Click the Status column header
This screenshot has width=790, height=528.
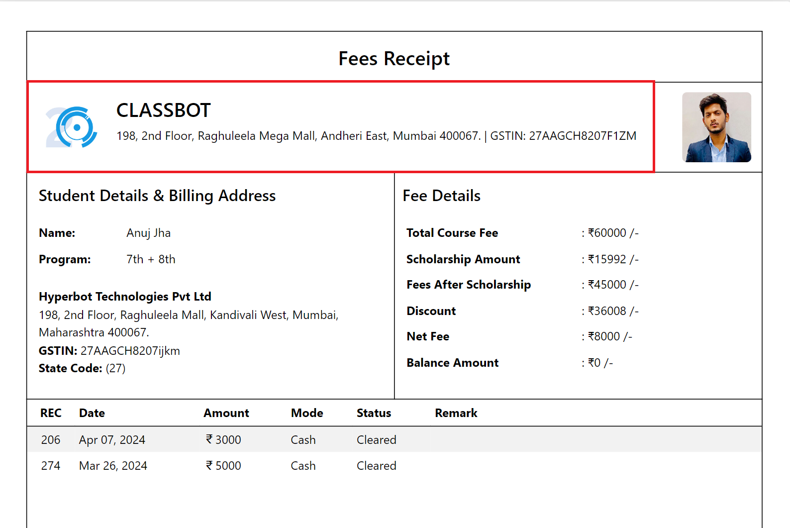tap(374, 413)
